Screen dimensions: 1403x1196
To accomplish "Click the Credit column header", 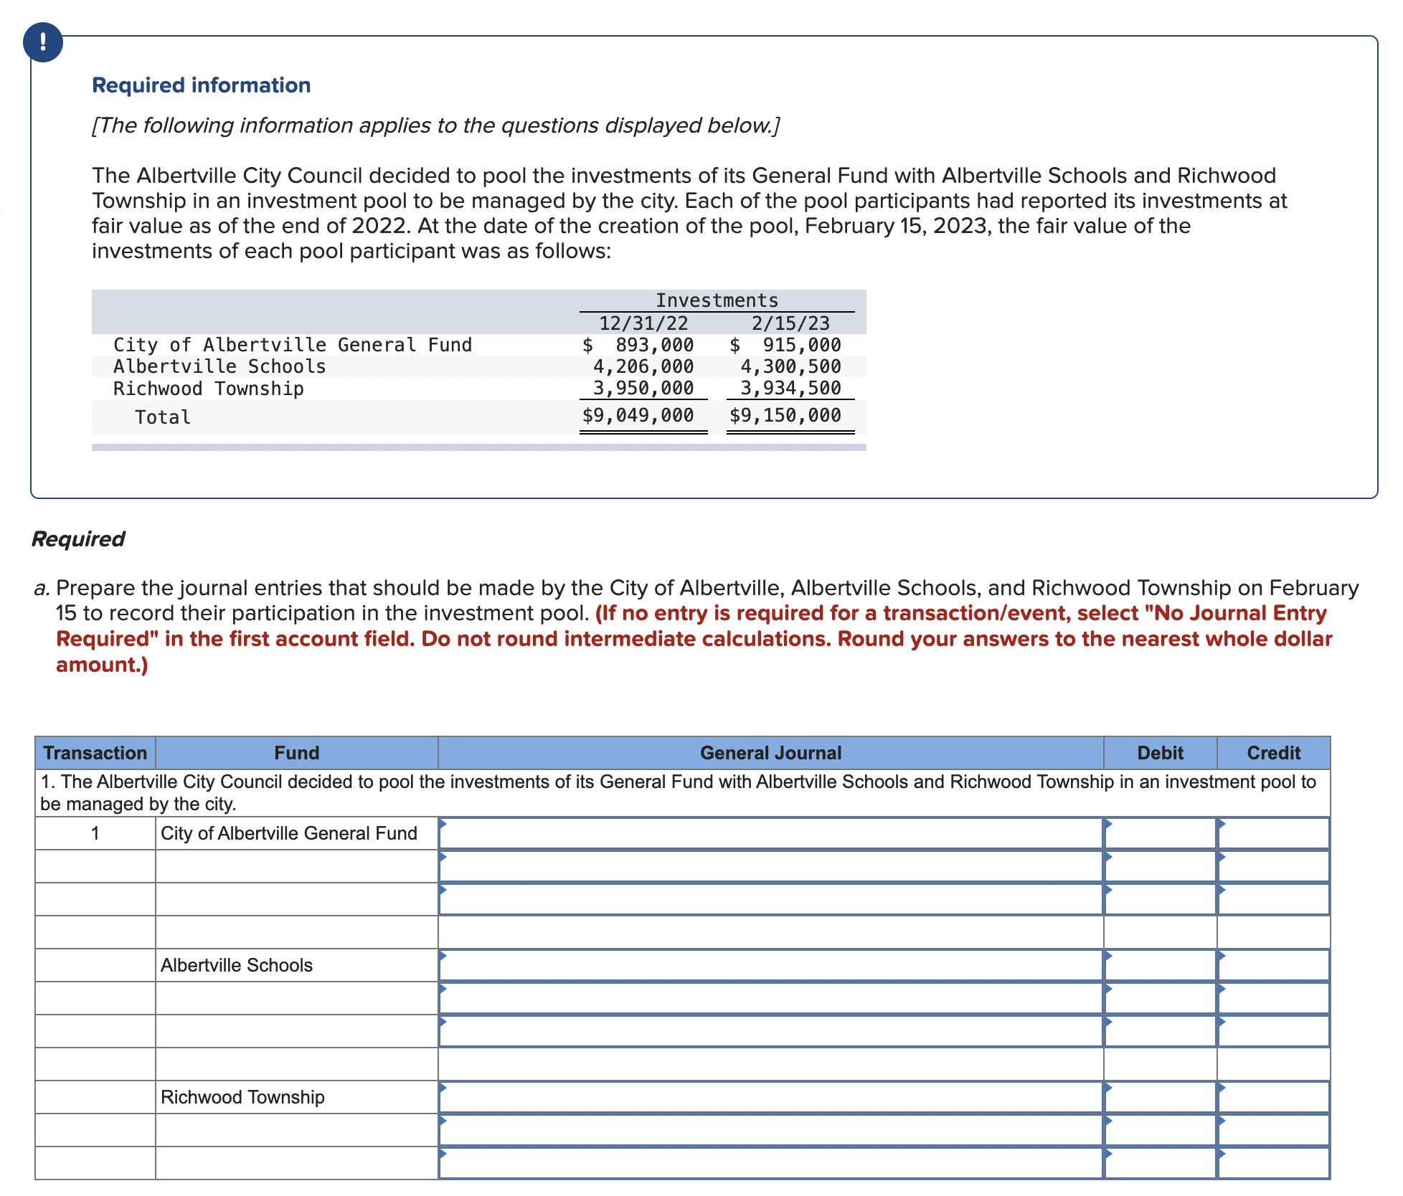I will 1273,753.
